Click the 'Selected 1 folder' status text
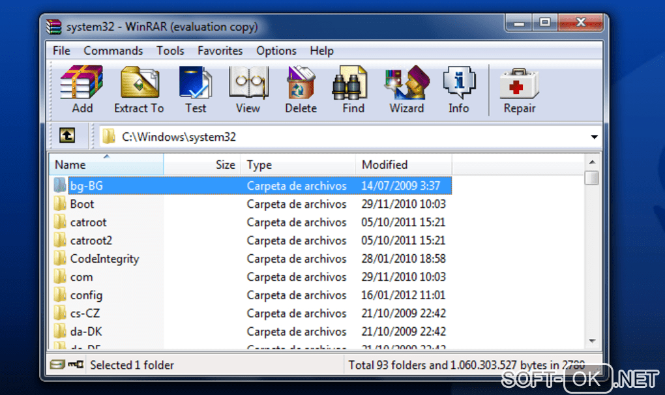665x395 pixels. pos(132,365)
